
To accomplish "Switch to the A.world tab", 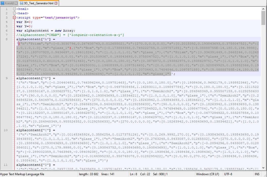I will pyautogui.click(x=9, y=3).
